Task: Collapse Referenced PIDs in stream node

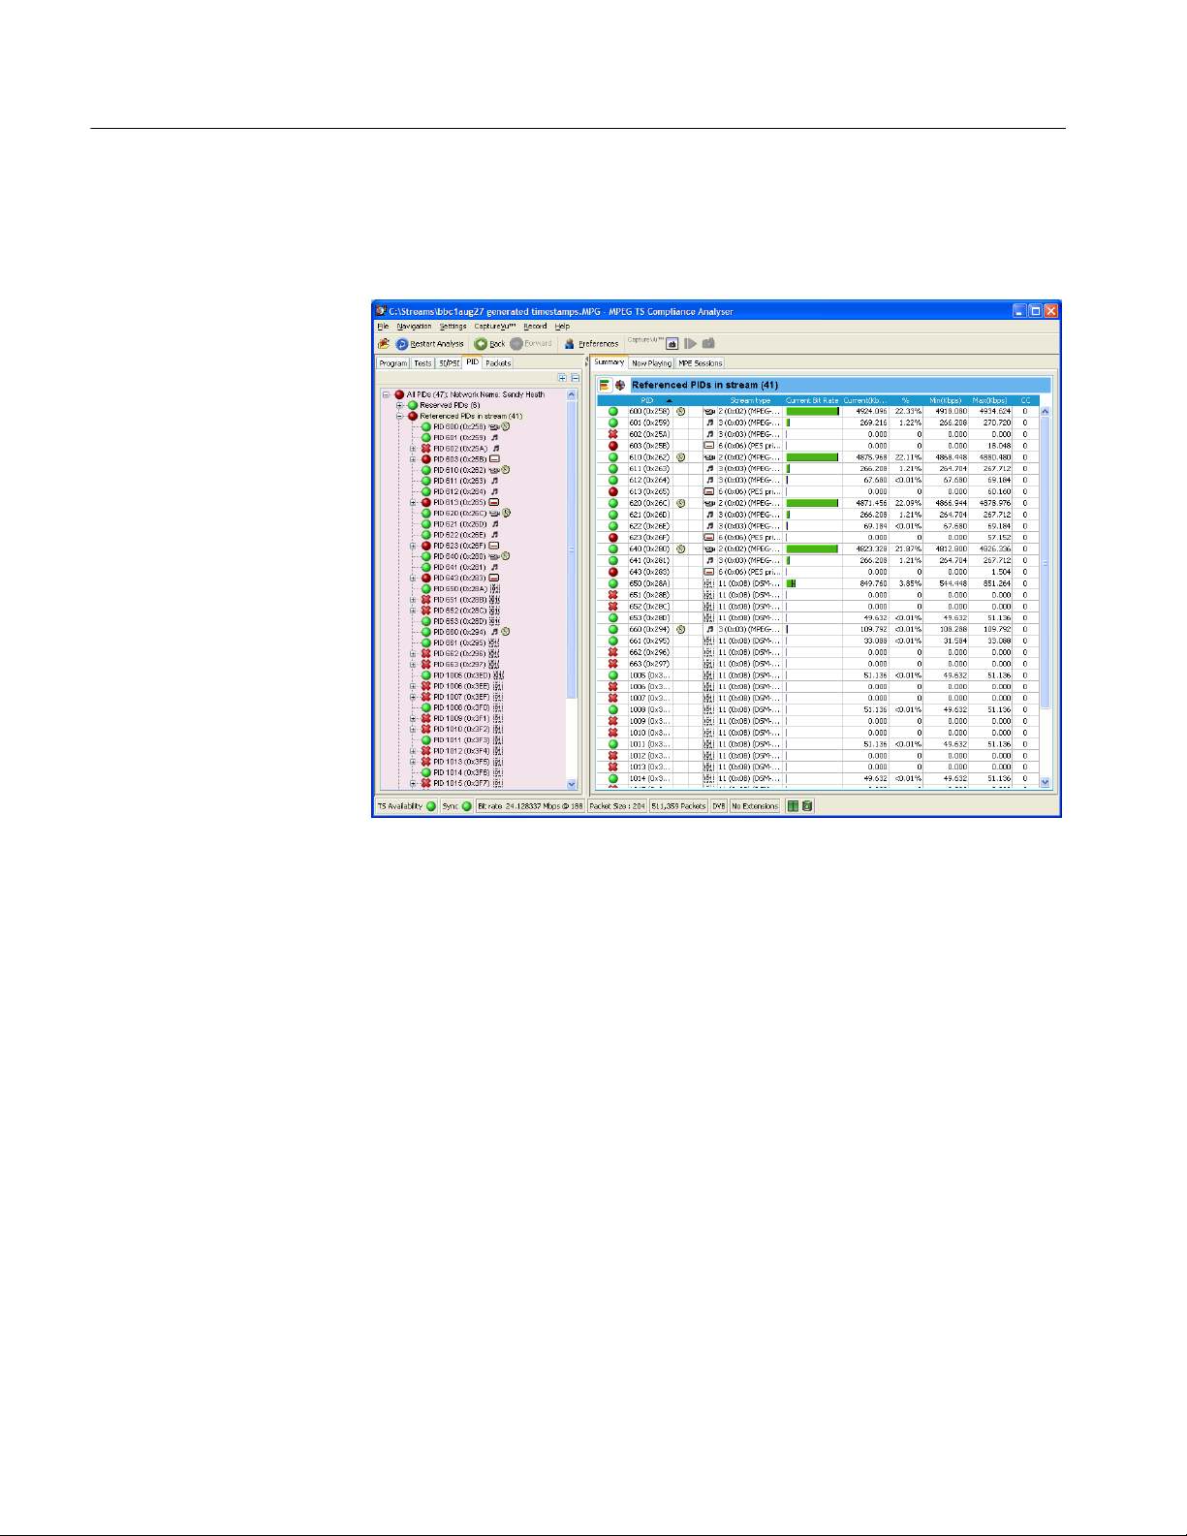Action: [399, 417]
